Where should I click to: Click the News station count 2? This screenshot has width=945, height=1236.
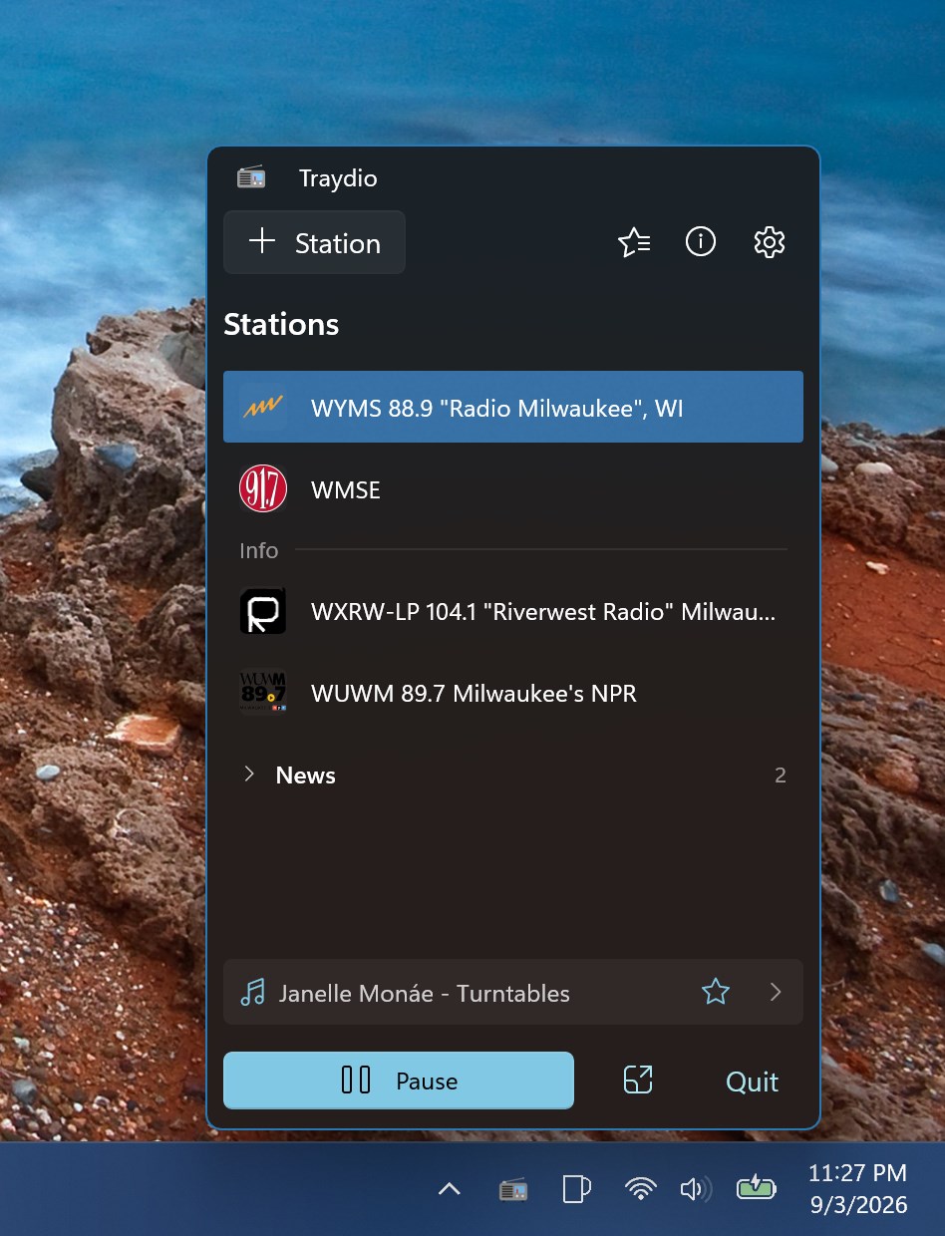(781, 775)
